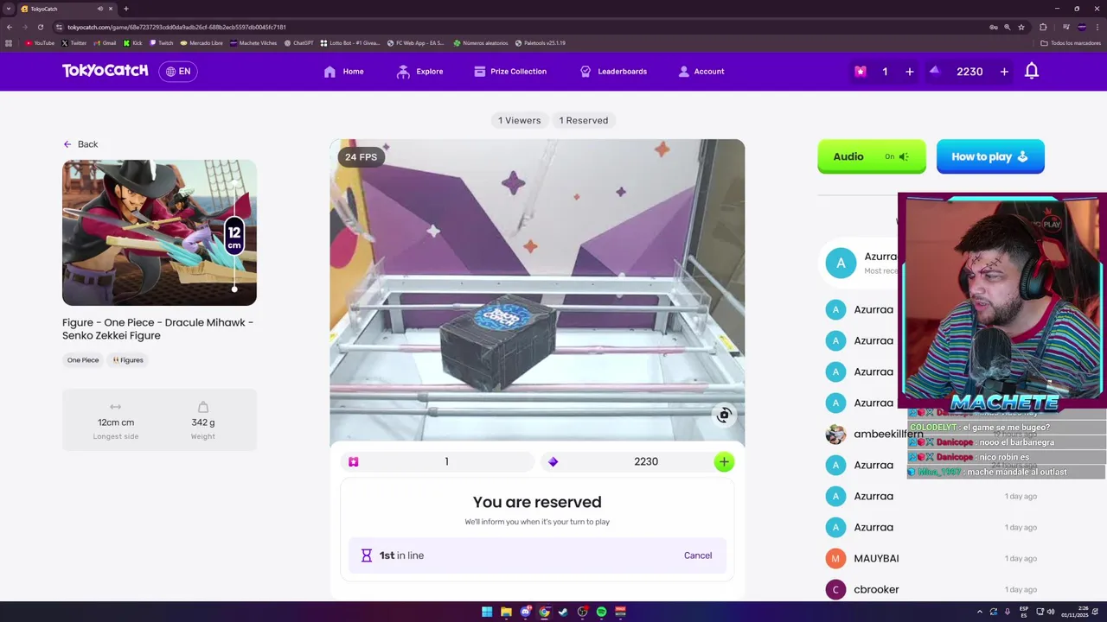The image size is (1107, 622).
Task: Click the 1 Reserved badge
Action: [x=584, y=120]
